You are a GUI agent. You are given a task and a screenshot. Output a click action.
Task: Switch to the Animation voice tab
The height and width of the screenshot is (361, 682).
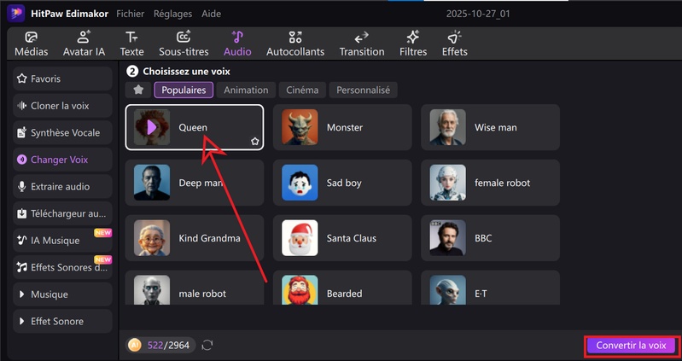246,90
